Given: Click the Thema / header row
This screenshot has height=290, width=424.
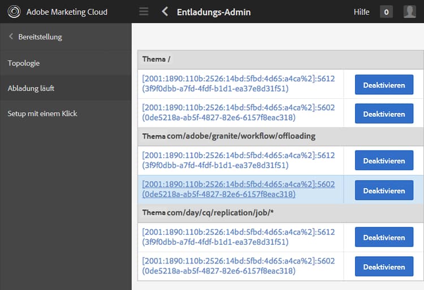Looking at the screenshot, I should pyautogui.click(x=280, y=60).
